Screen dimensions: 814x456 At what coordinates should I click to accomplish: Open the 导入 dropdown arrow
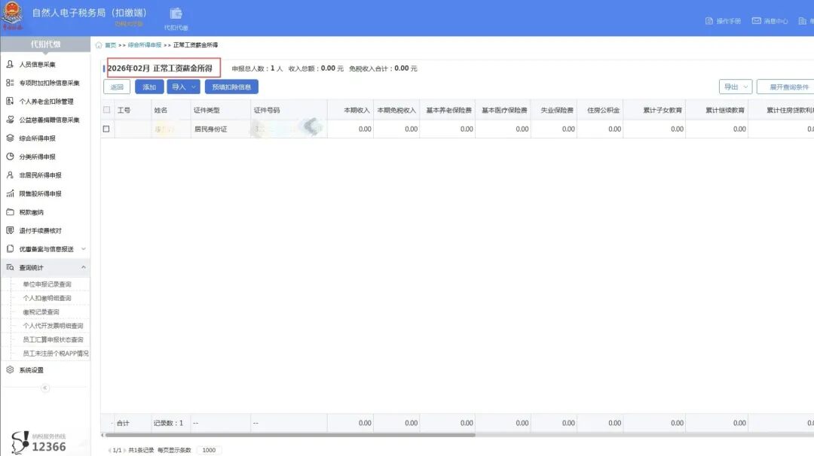click(194, 87)
